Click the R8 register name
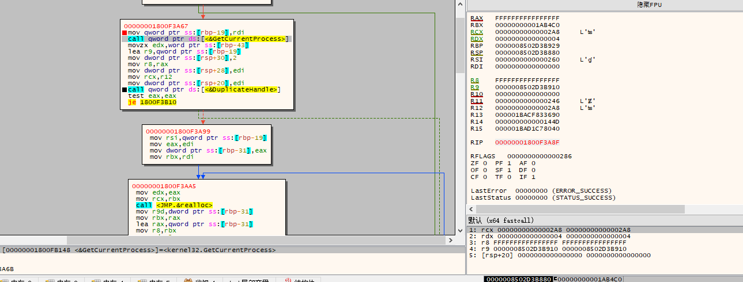This screenshot has height=282, width=743. [x=475, y=81]
